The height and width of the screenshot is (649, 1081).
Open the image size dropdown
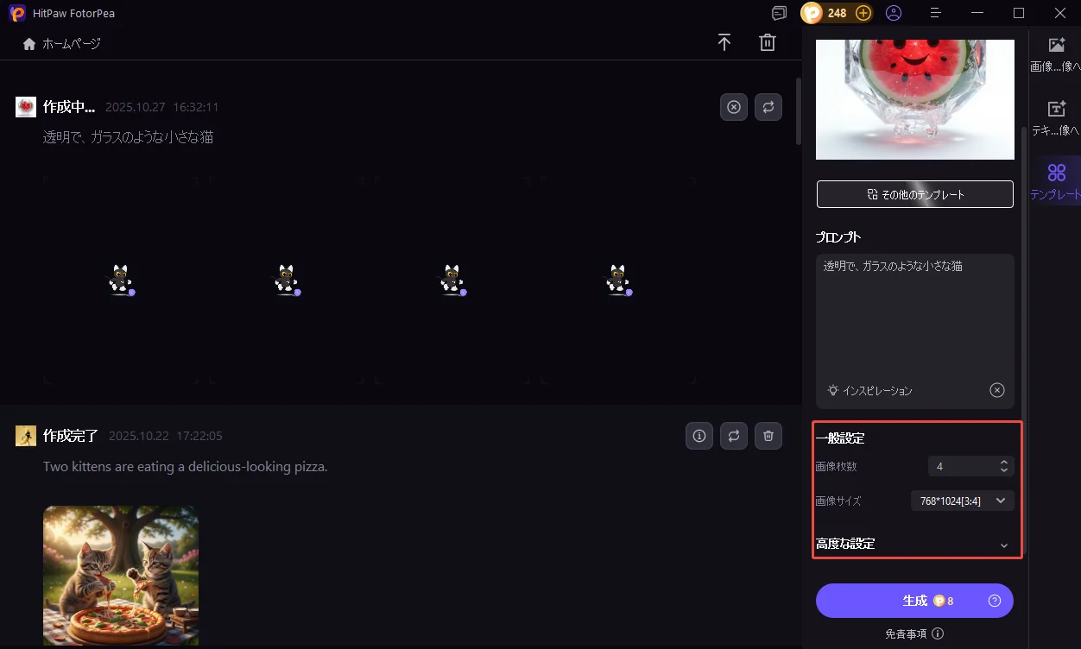point(962,501)
